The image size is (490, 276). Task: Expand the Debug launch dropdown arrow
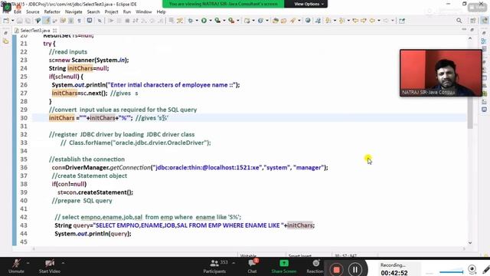pos(197,21)
